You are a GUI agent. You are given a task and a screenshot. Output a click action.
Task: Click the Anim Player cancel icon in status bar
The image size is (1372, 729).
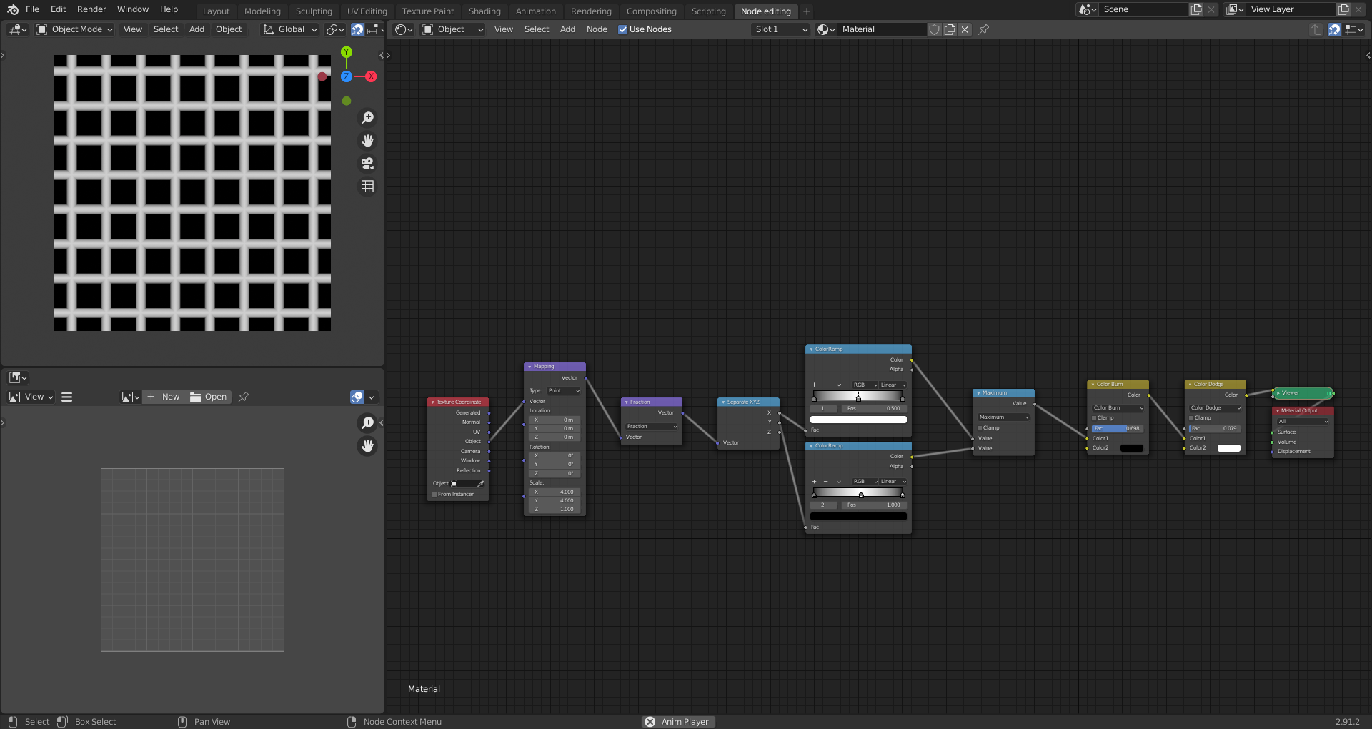pos(650,722)
